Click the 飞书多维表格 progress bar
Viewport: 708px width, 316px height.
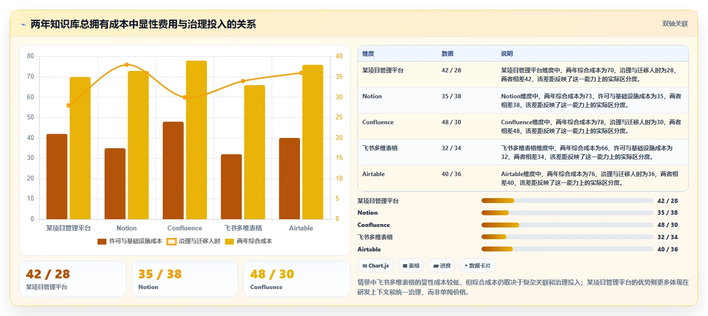[x=567, y=237]
